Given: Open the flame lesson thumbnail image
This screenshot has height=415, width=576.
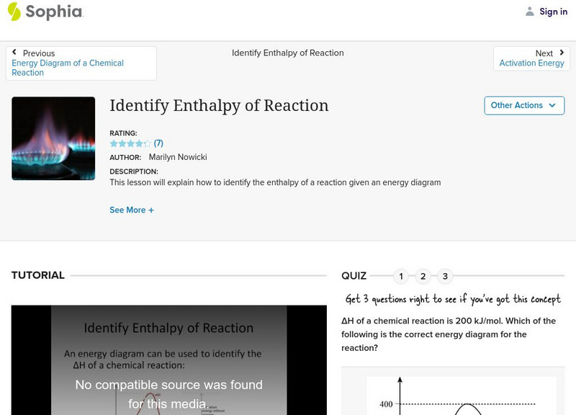Looking at the screenshot, I should [x=53, y=138].
